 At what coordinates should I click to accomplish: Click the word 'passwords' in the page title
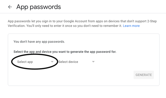point(45,7)
